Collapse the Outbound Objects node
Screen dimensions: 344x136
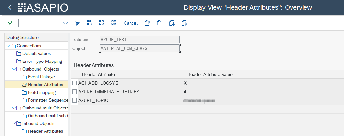[14, 69]
